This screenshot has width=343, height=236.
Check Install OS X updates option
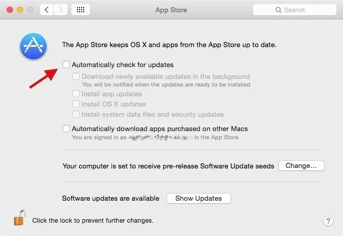[77, 104]
